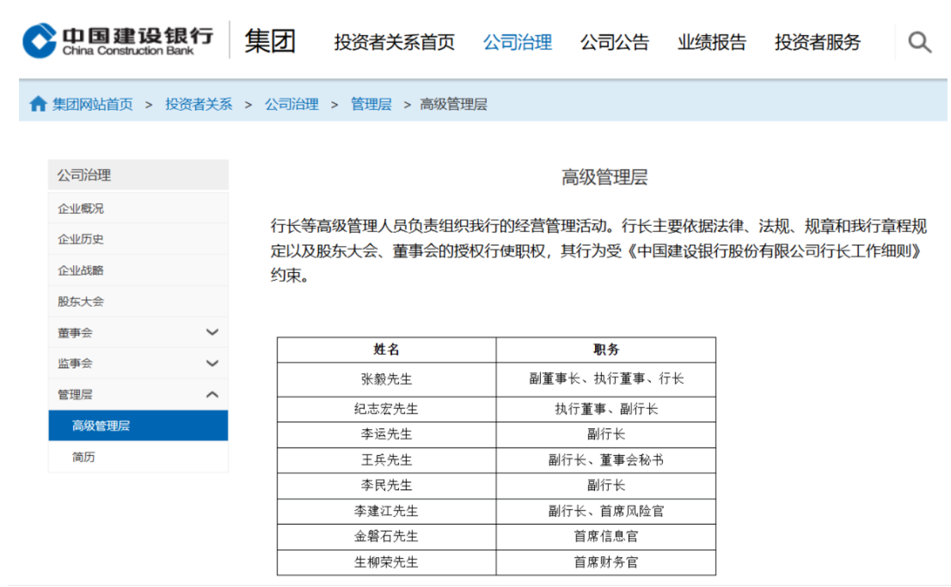
Task: Click table cell 张毅先生
Action: click(x=386, y=379)
